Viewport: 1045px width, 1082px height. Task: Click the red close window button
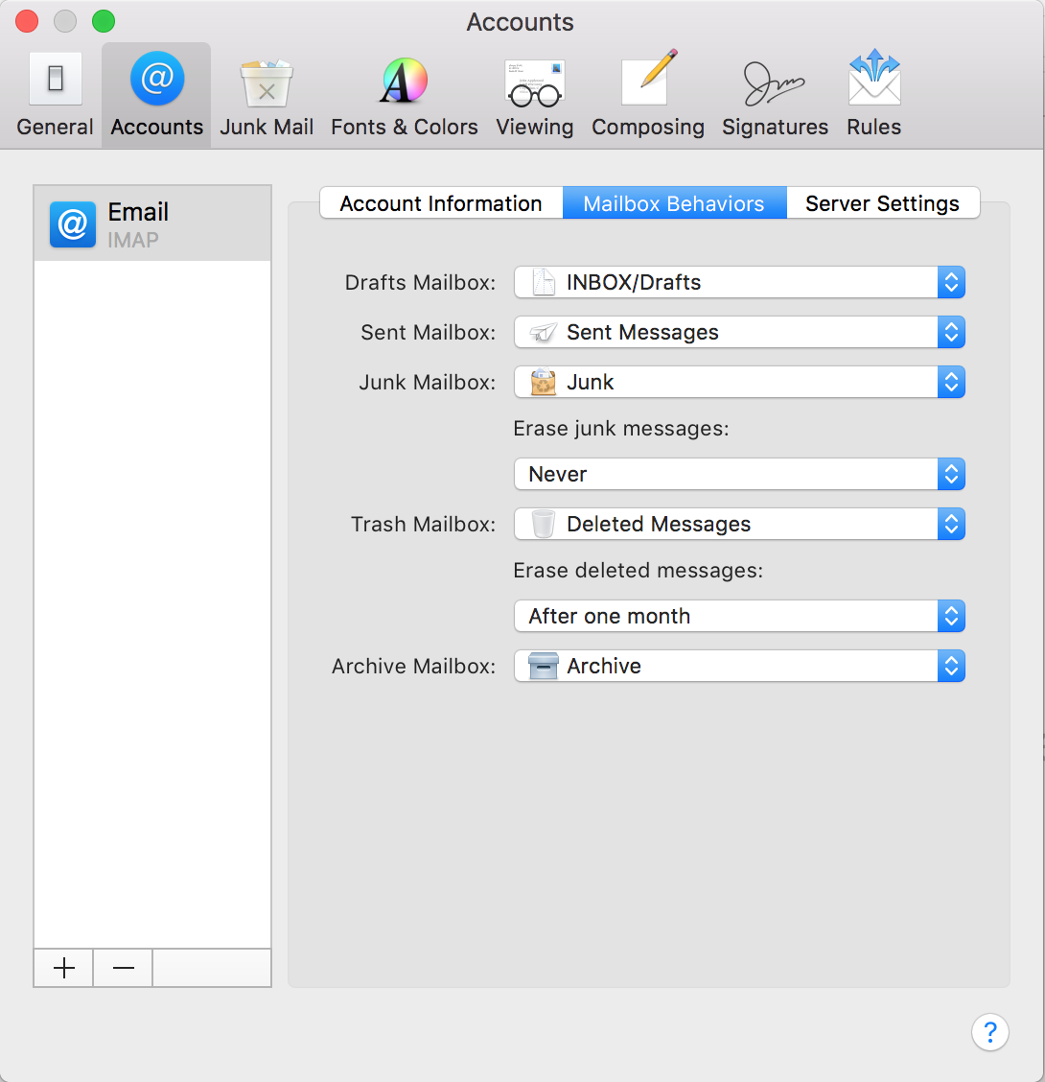(x=27, y=21)
